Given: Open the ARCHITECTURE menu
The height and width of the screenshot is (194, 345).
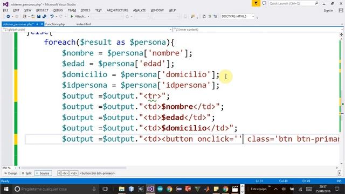Looking at the screenshot, I should pos(118,10).
